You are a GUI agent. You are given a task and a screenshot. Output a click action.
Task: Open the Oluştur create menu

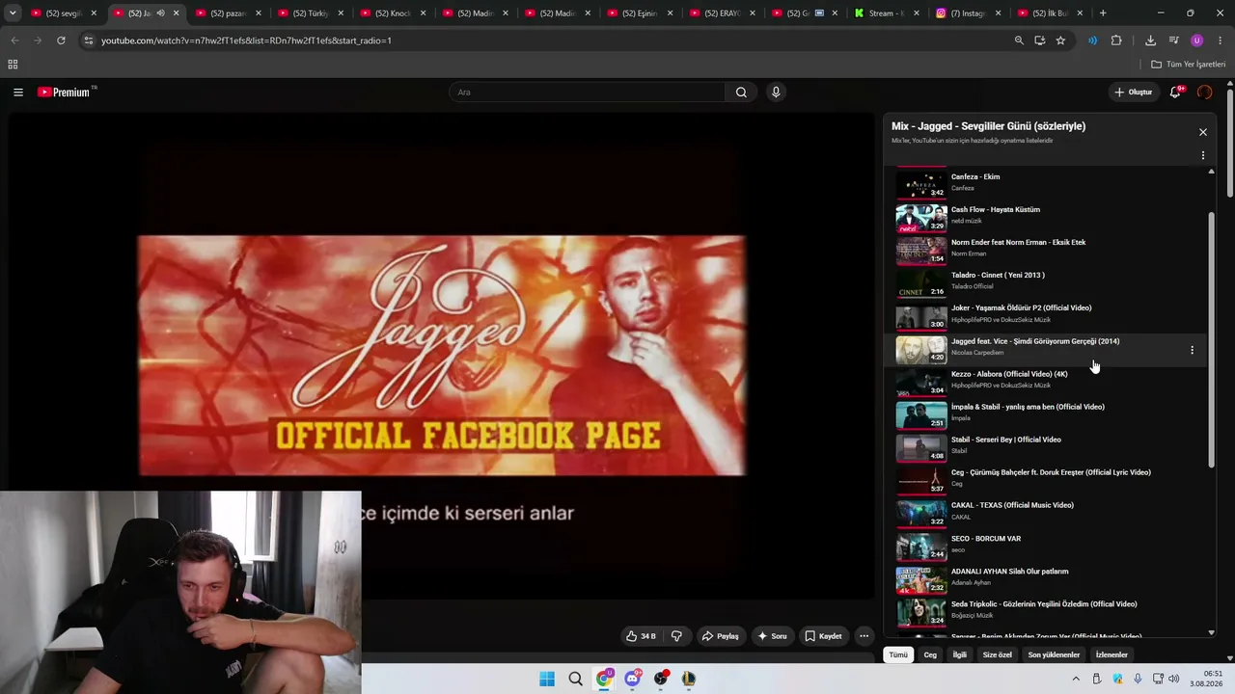click(x=1134, y=93)
